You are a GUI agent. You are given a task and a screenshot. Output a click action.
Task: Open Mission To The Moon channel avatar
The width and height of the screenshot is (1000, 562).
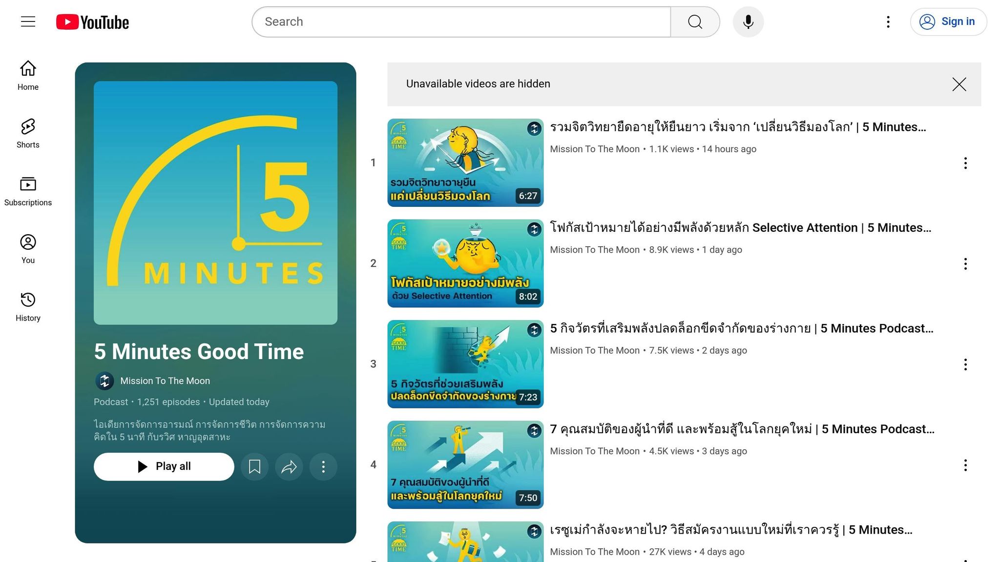[104, 381]
